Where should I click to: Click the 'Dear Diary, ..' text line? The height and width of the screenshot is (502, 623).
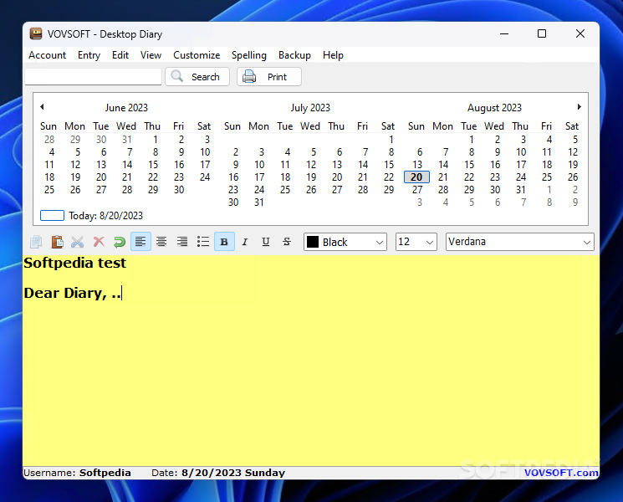[x=72, y=294]
